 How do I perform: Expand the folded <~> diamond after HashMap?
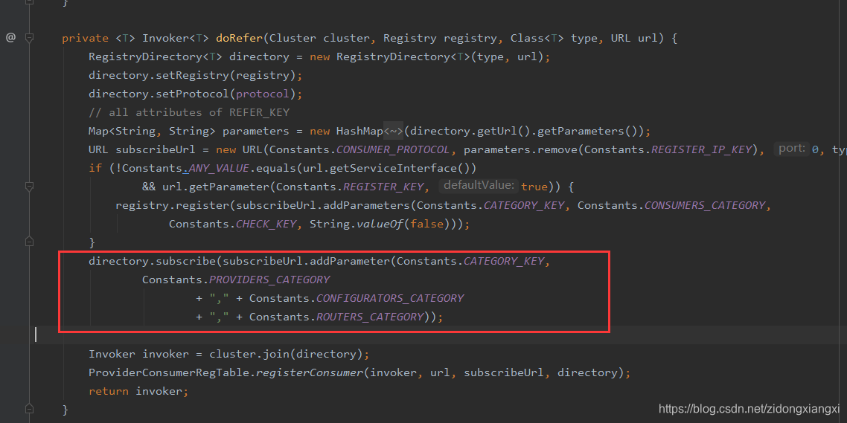point(393,131)
